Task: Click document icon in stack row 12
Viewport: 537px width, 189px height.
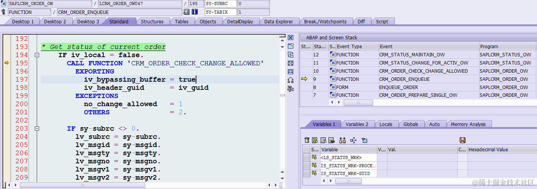Action: [x=333, y=55]
